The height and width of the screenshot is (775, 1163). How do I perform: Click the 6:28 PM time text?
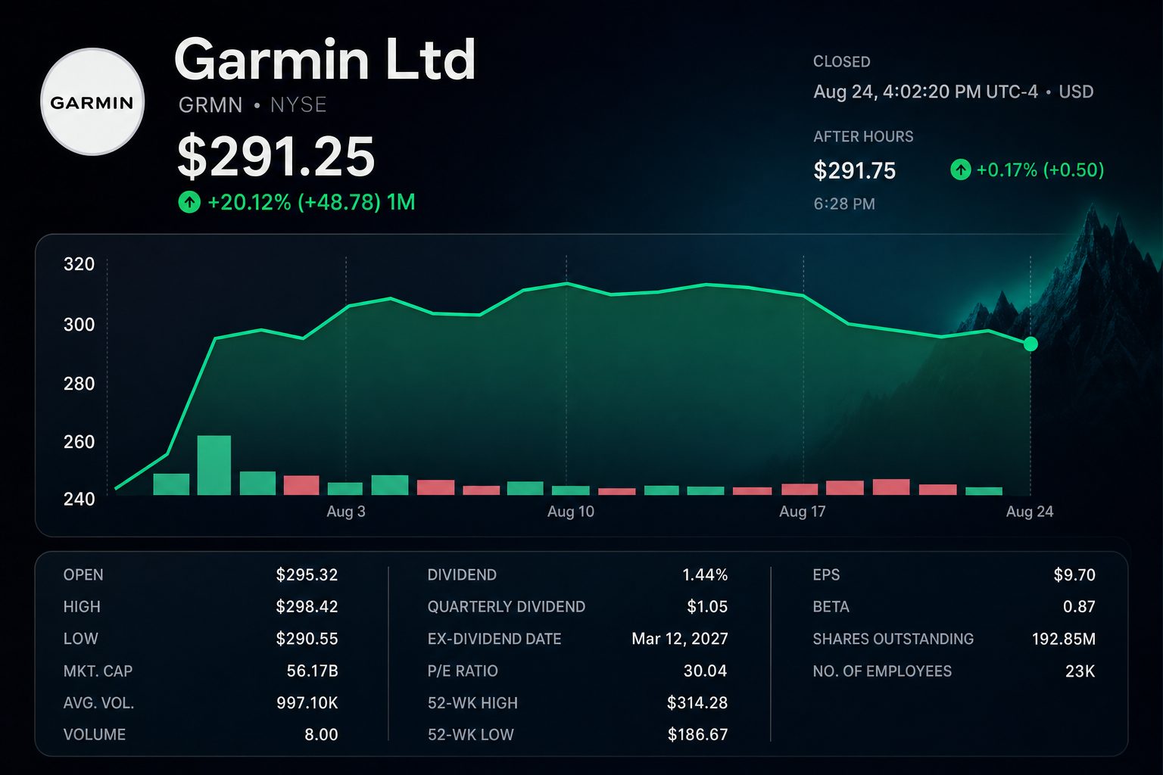[x=844, y=204]
